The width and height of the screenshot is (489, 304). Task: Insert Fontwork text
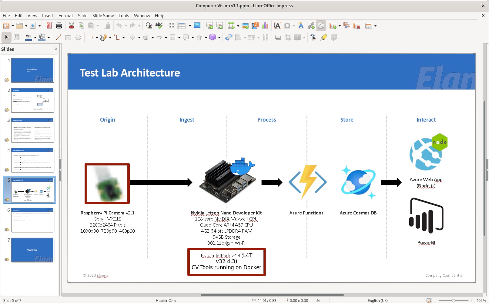click(x=301, y=26)
